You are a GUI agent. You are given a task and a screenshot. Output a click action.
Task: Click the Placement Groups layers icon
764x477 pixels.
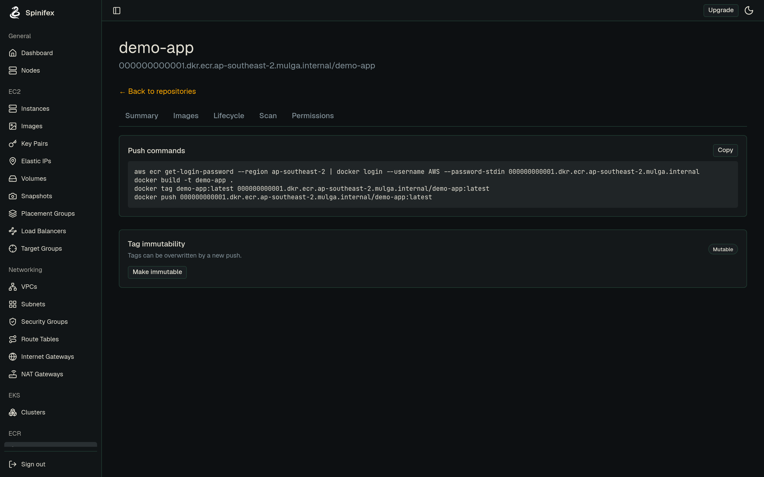[x=13, y=214]
